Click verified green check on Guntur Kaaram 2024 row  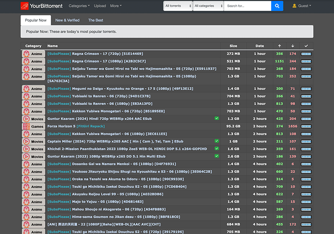pyautogui.click(x=217, y=119)
